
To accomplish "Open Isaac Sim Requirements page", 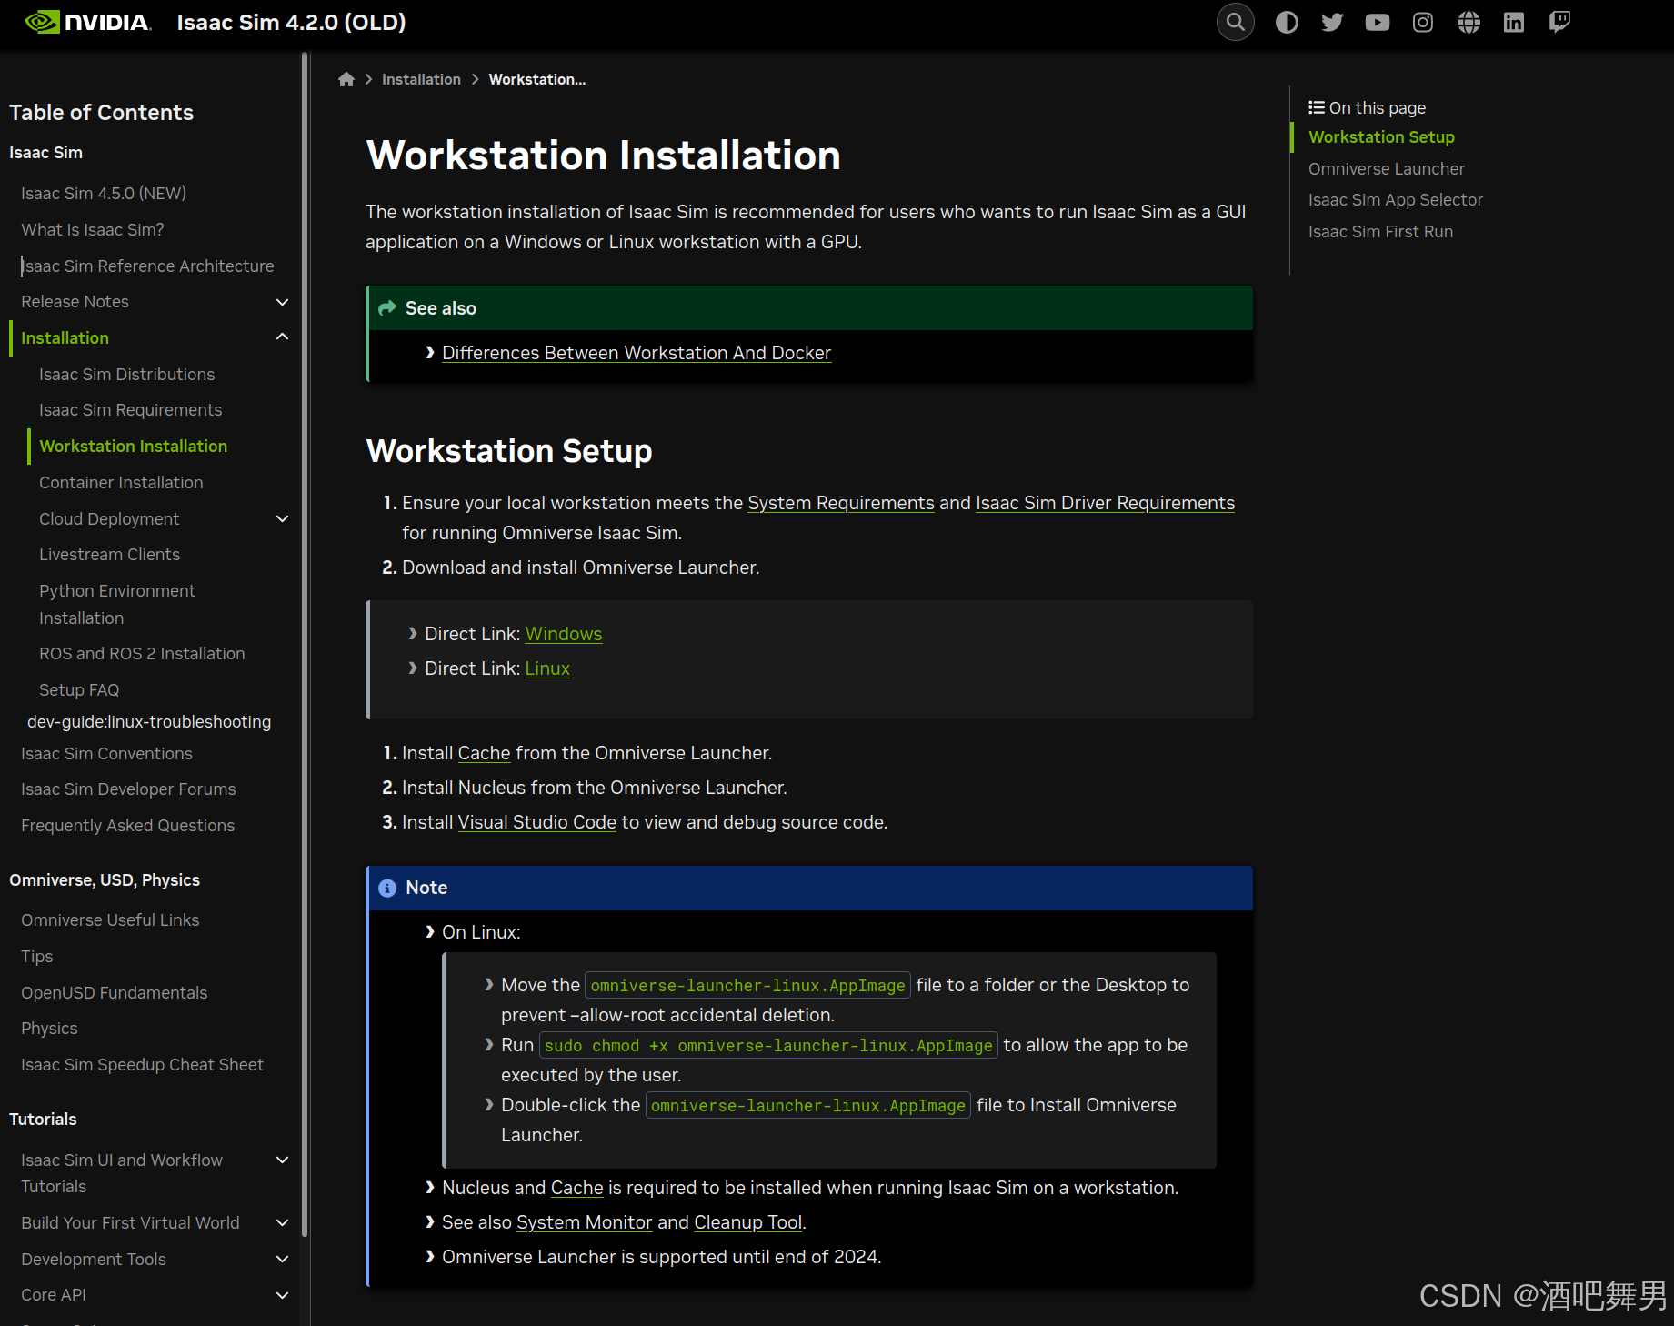I will click(x=130, y=409).
